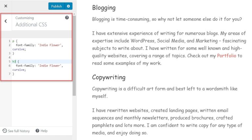The height and width of the screenshot is (140, 252).
Task: Go back using the left chevron arrow
Action: click(6, 21)
